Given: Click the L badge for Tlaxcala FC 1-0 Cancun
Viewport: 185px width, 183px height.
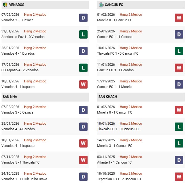Looking at the screenshot, I should [x=179, y=51].
